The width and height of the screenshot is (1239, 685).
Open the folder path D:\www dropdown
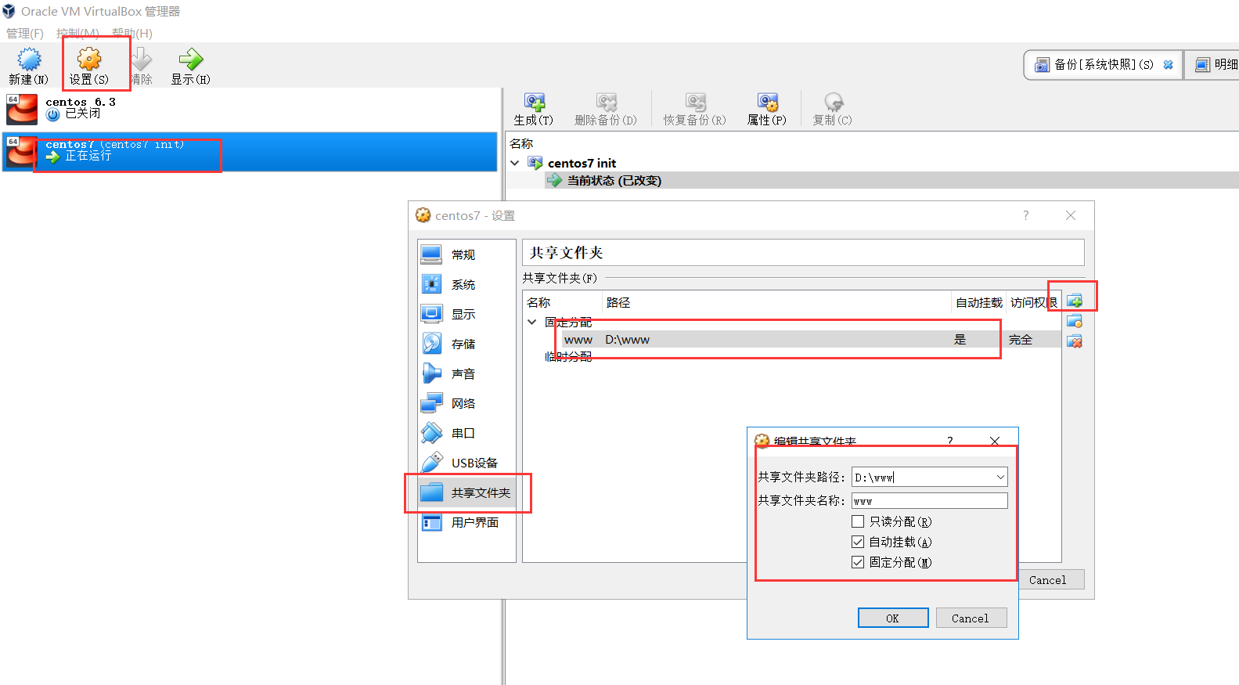tap(1000, 477)
